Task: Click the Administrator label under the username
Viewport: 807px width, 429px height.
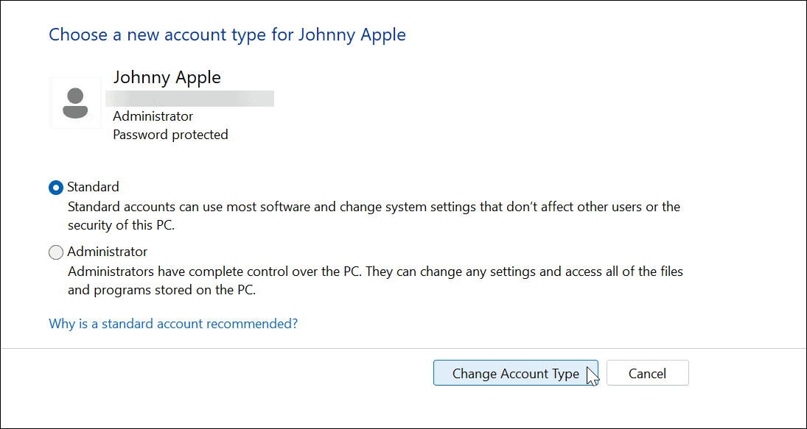Action: click(152, 116)
